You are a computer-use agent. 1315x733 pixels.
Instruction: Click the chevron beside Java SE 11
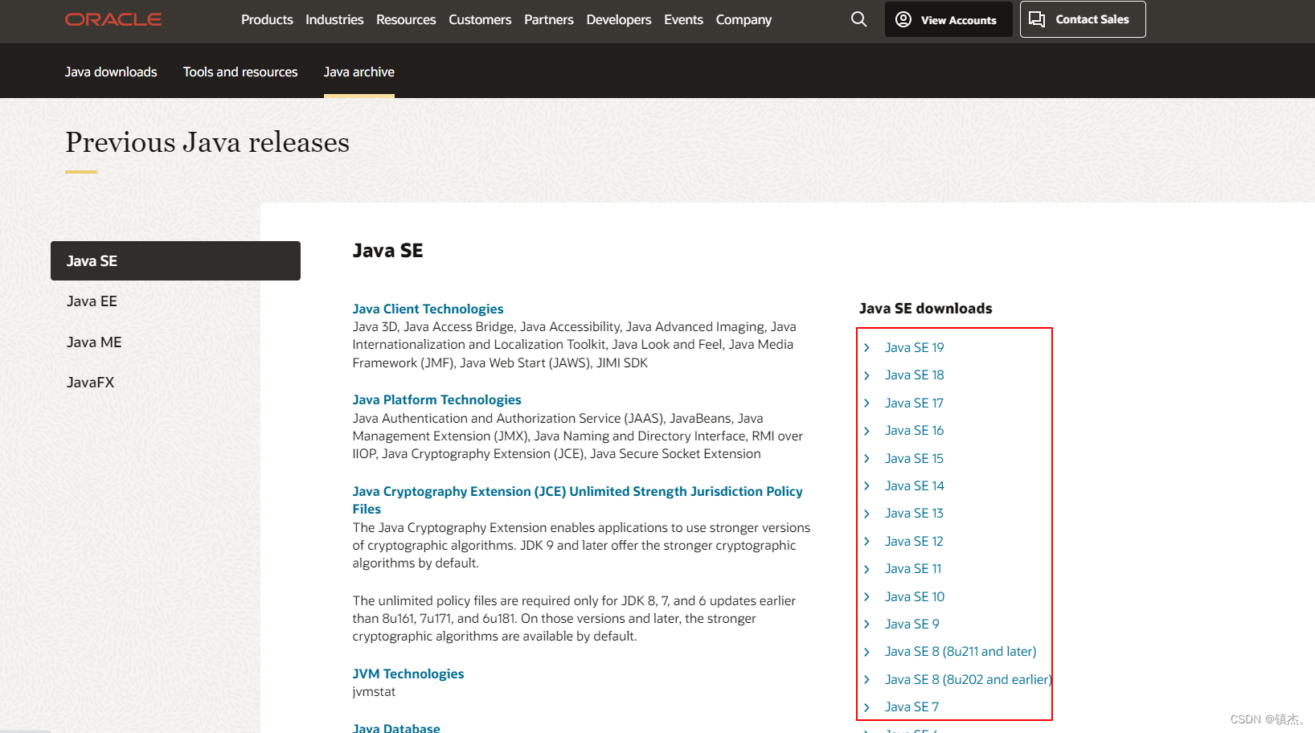866,569
